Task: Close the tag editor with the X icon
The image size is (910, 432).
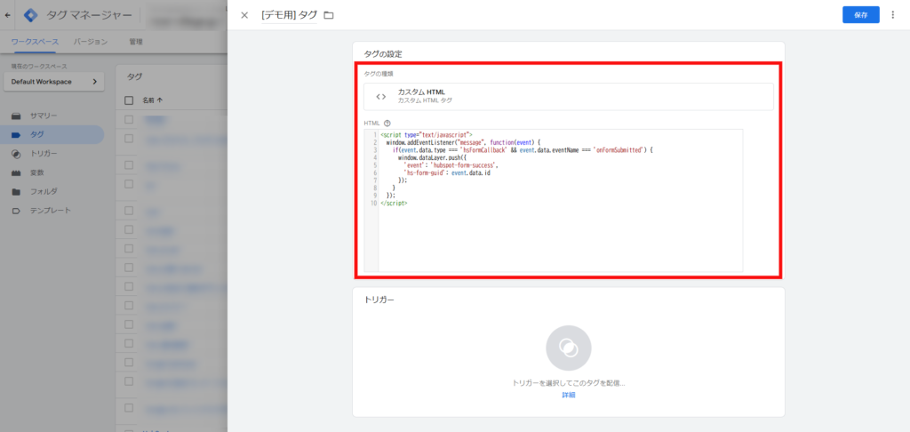Action: point(244,15)
